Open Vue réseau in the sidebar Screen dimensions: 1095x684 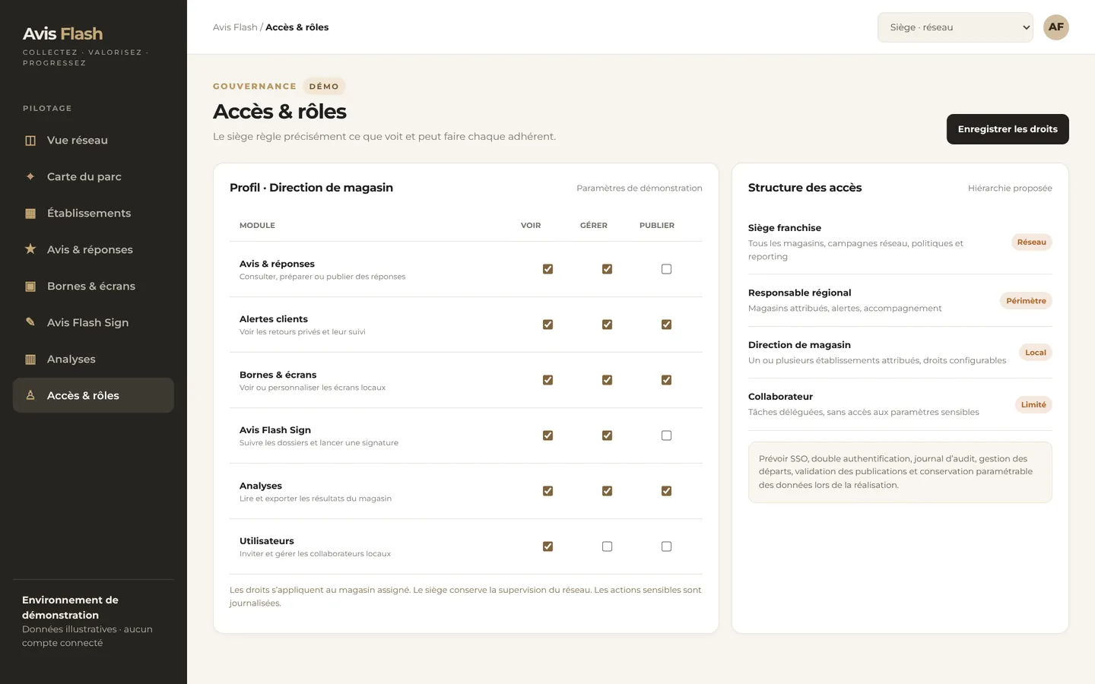(x=94, y=140)
